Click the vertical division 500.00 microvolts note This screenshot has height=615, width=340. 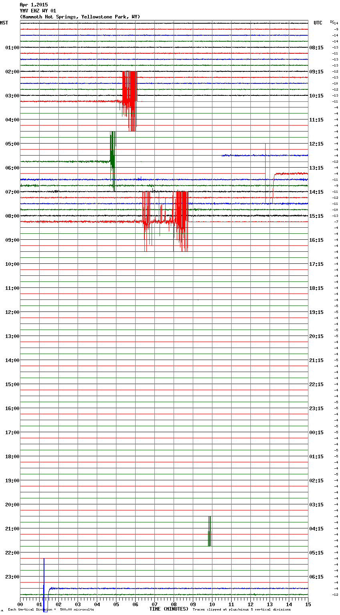51,610
